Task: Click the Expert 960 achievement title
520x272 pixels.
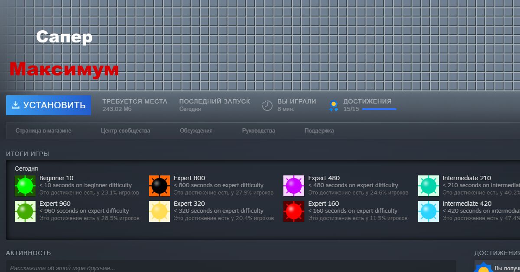Action: 55,204
